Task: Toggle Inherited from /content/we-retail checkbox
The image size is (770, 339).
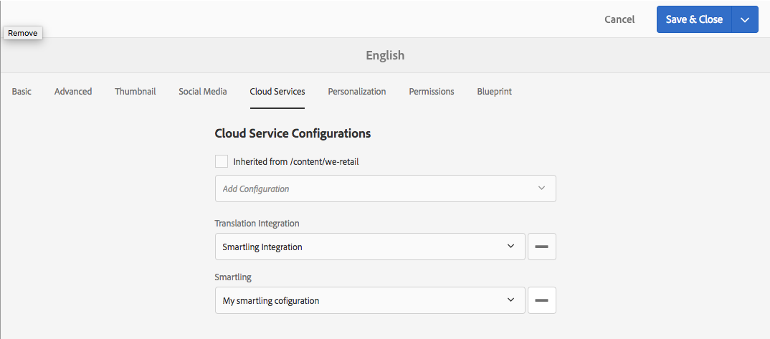Action: pos(222,161)
